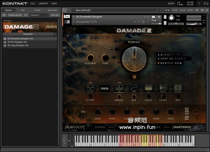This screenshot has width=210, height=152.
Task: Switch to the Files browser tab
Action: (x=23, y=10)
